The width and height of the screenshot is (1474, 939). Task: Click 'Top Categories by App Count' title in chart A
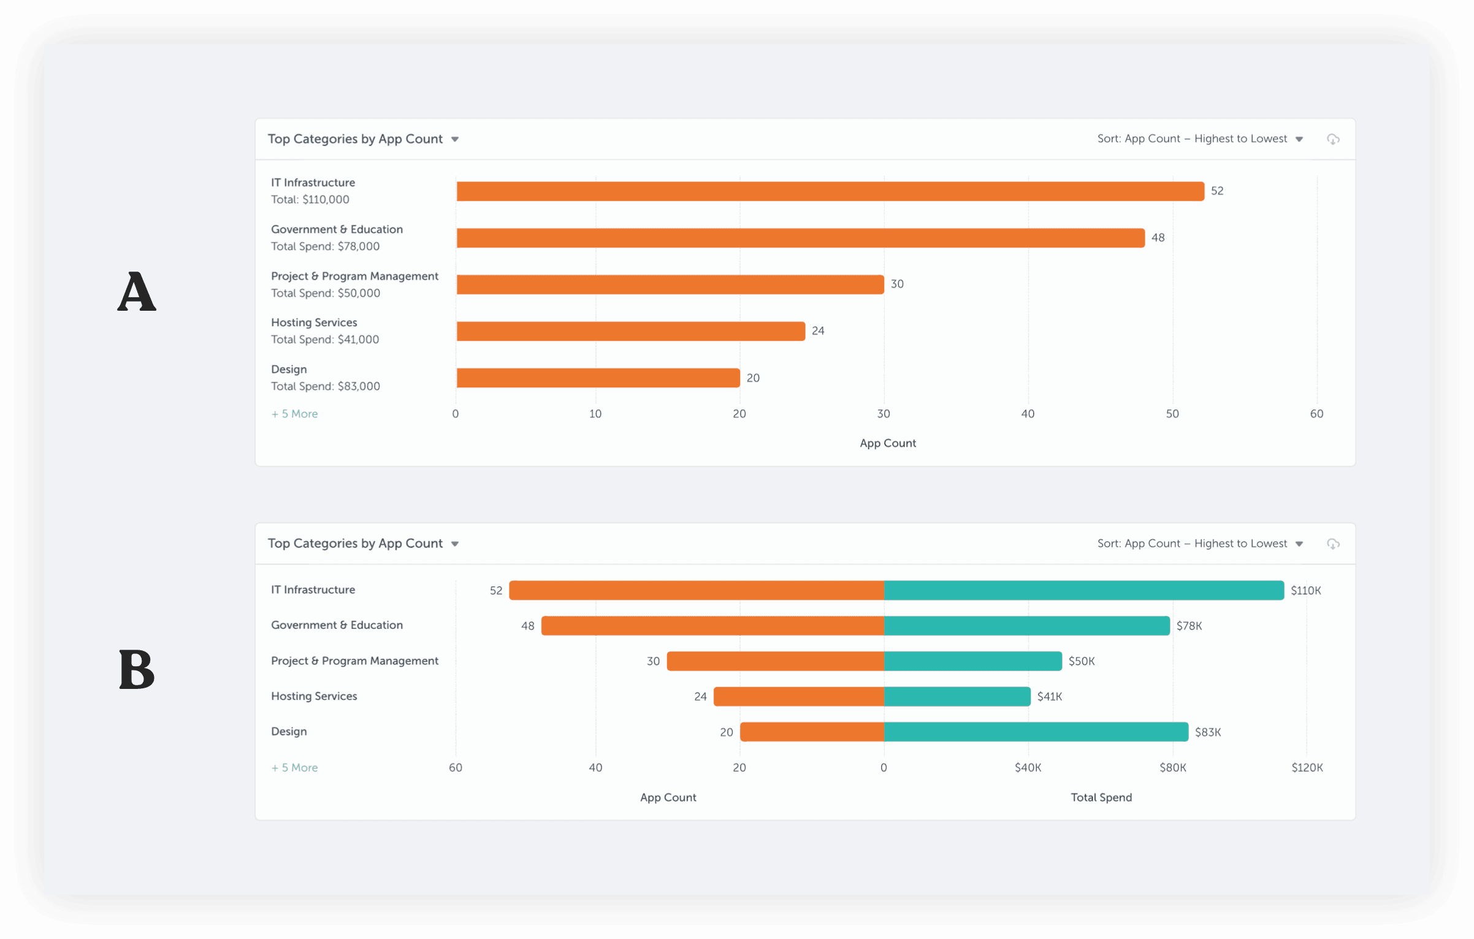[x=355, y=139]
